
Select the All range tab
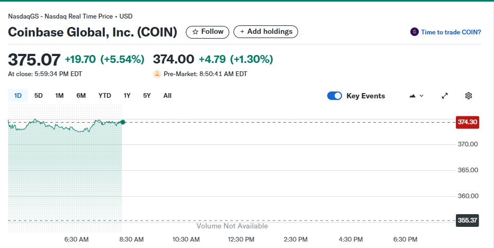pyautogui.click(x=167, y=95)
